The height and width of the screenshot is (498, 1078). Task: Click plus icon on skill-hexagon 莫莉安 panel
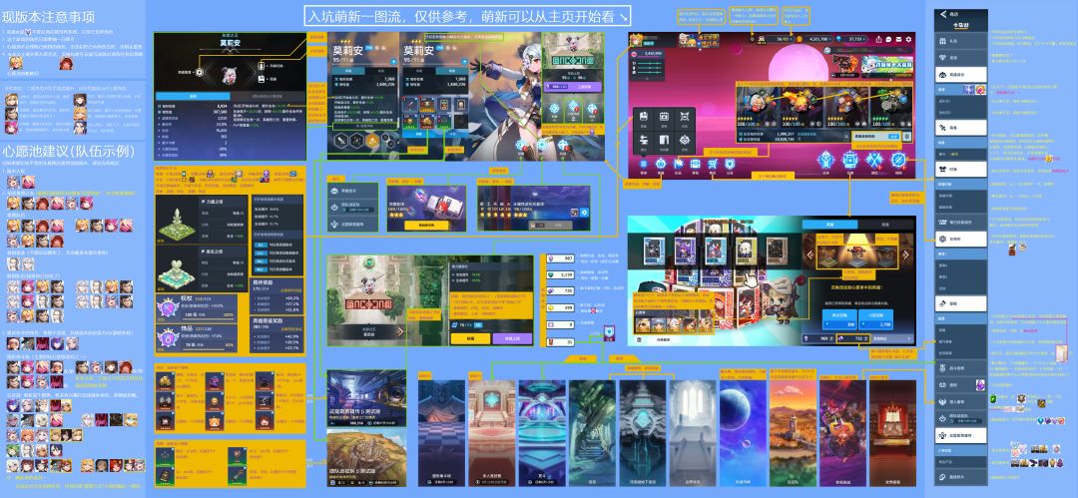[x=393, y=62]
